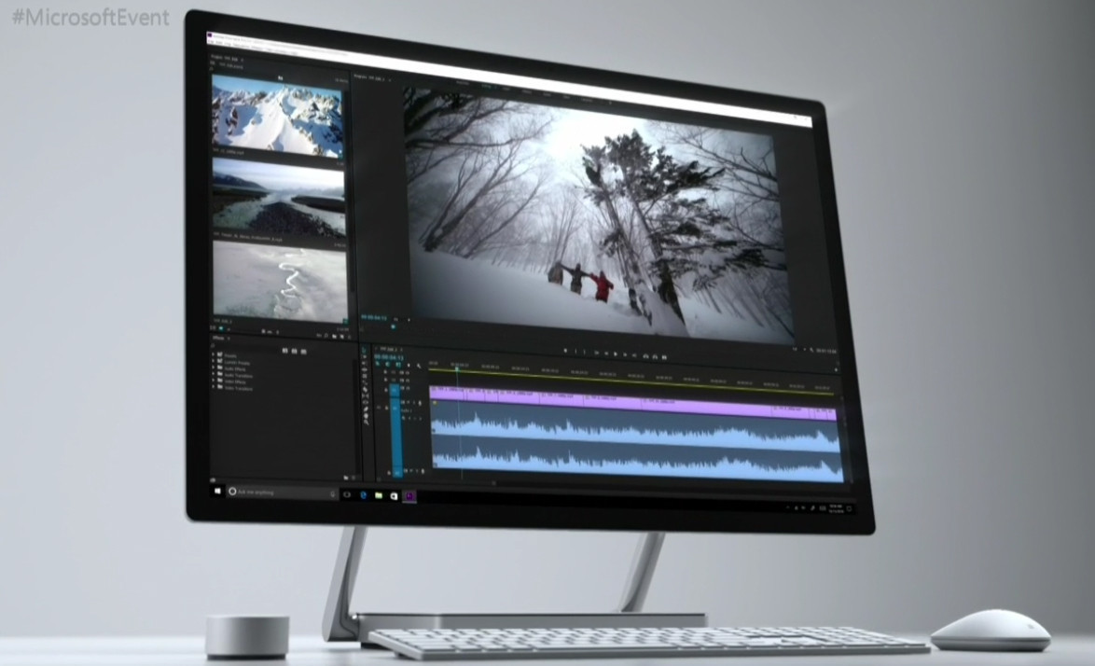This screenshot has width=1095, height=666.
Task: Select the snowy mountain peak clip thumbnail
Action: (x=278, y=115)
